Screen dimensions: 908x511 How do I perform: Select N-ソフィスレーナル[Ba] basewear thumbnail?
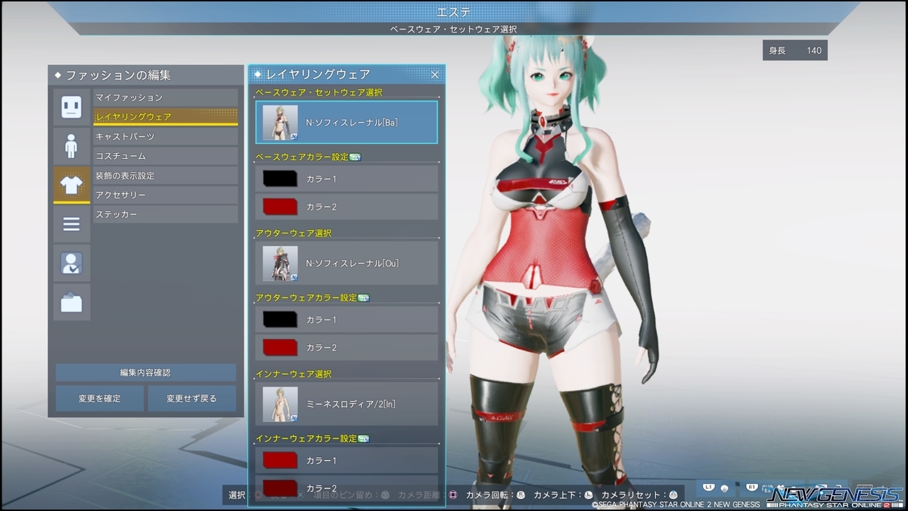pyautogui.click(x=280, y=123)
